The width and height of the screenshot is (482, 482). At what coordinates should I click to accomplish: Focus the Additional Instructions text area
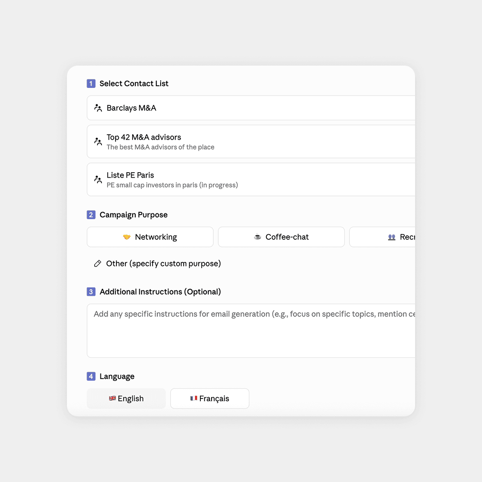coord(250,331)
